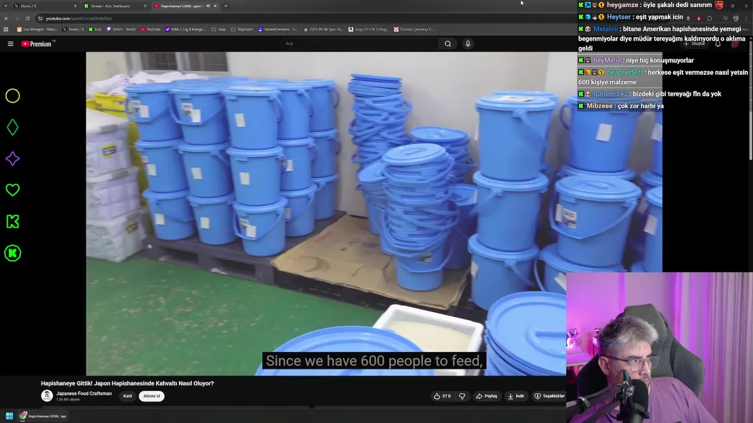Select the yellow circle overlay icon
The image size is (753, 423).
point(12,96)
